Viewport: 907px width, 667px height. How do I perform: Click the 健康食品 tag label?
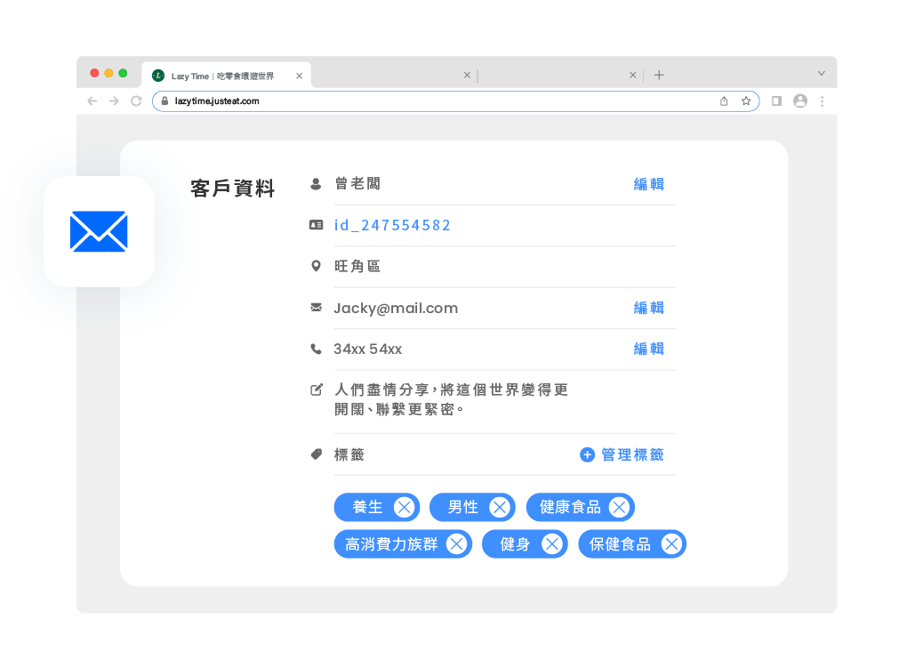(x=570, y=507)
